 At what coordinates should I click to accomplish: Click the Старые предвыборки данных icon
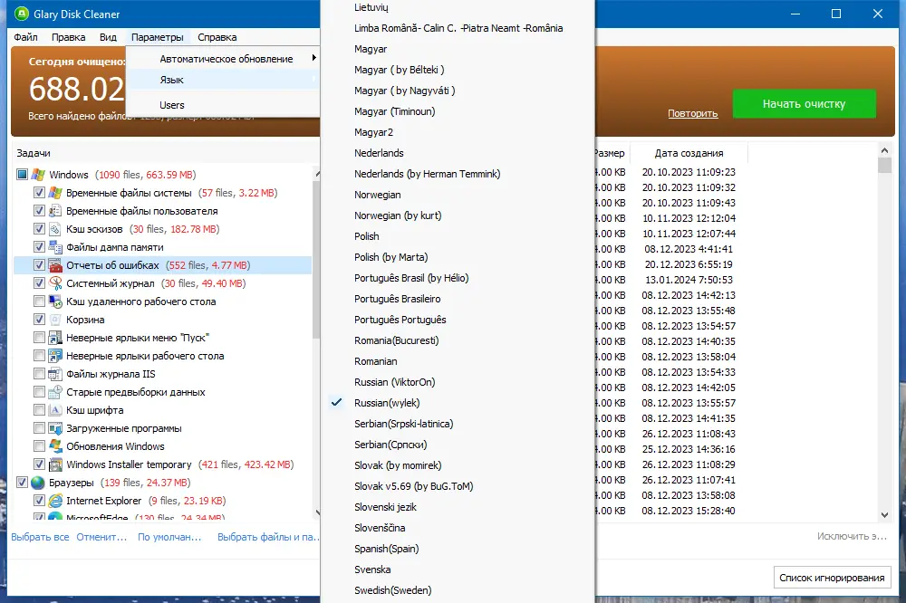click(55, 392)
